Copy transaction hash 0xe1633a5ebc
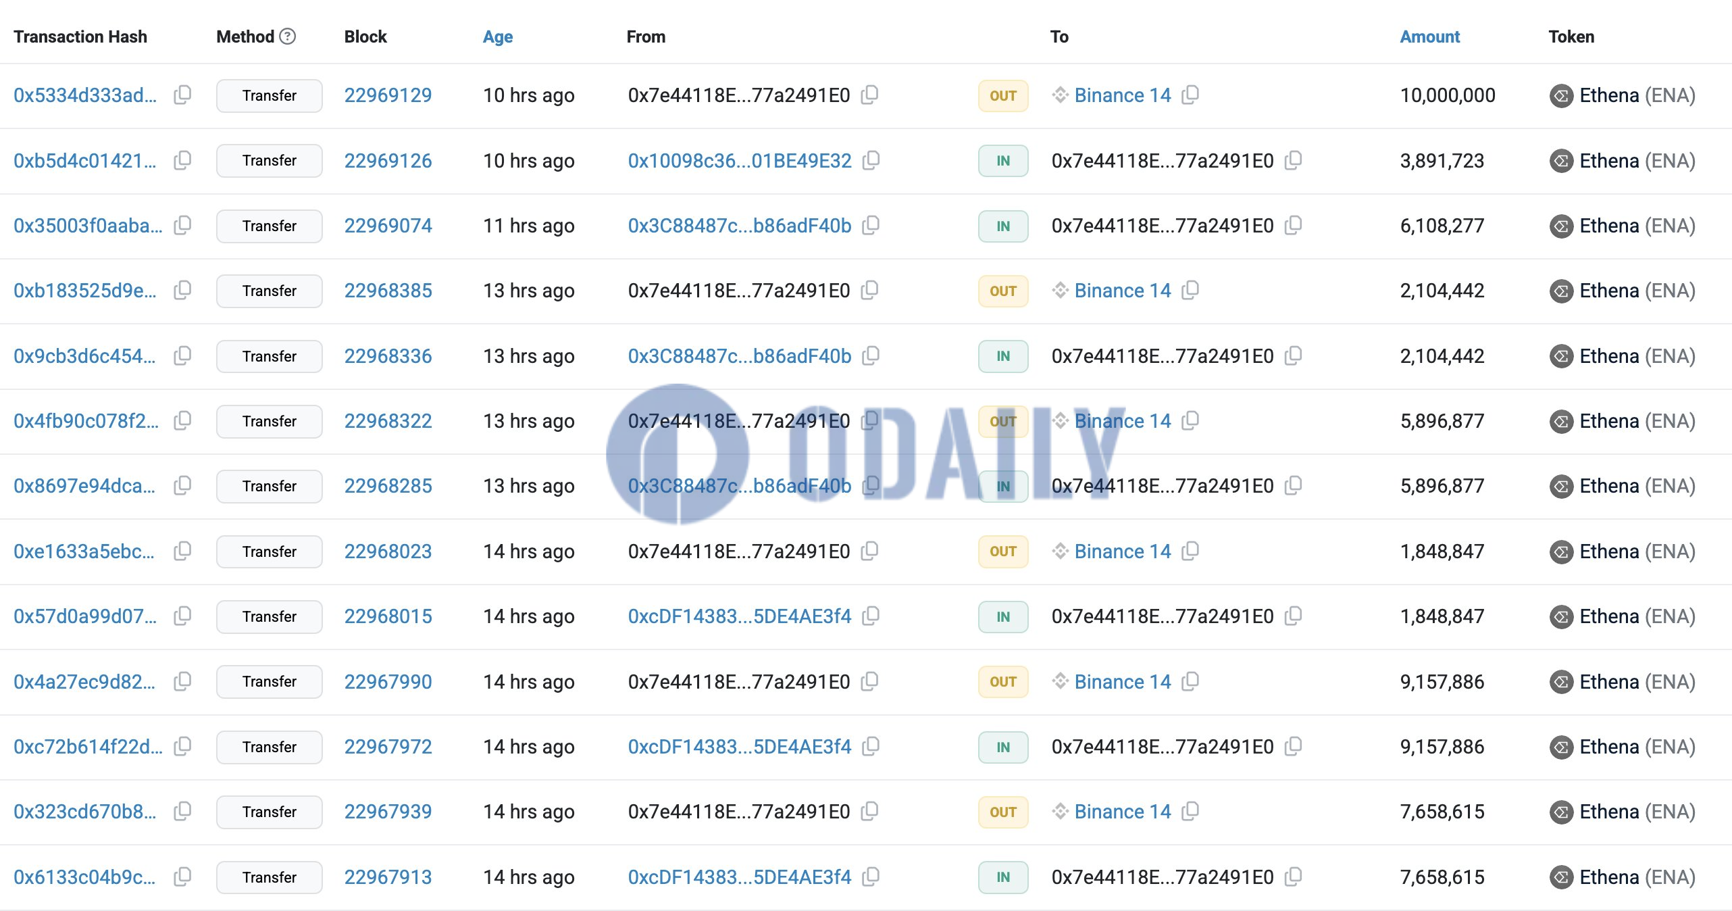 click(182, 551)
